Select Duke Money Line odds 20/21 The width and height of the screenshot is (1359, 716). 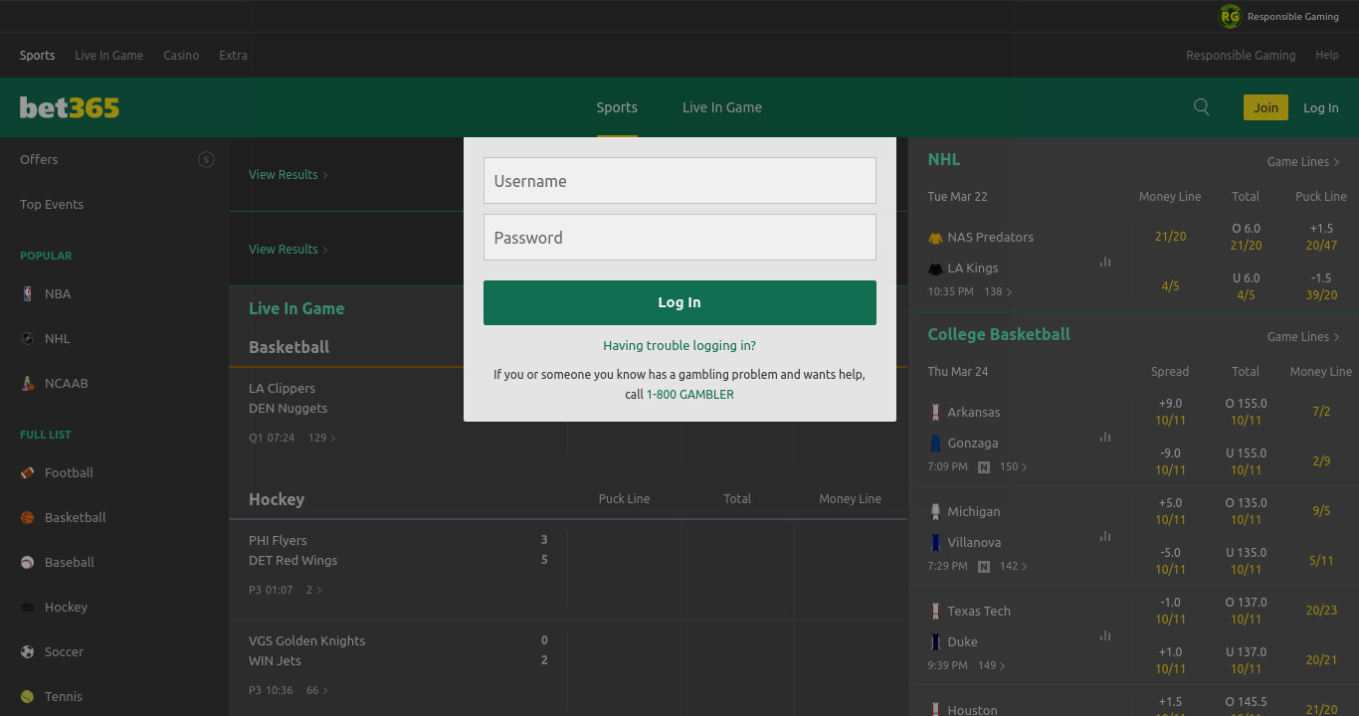[1321, 659]
